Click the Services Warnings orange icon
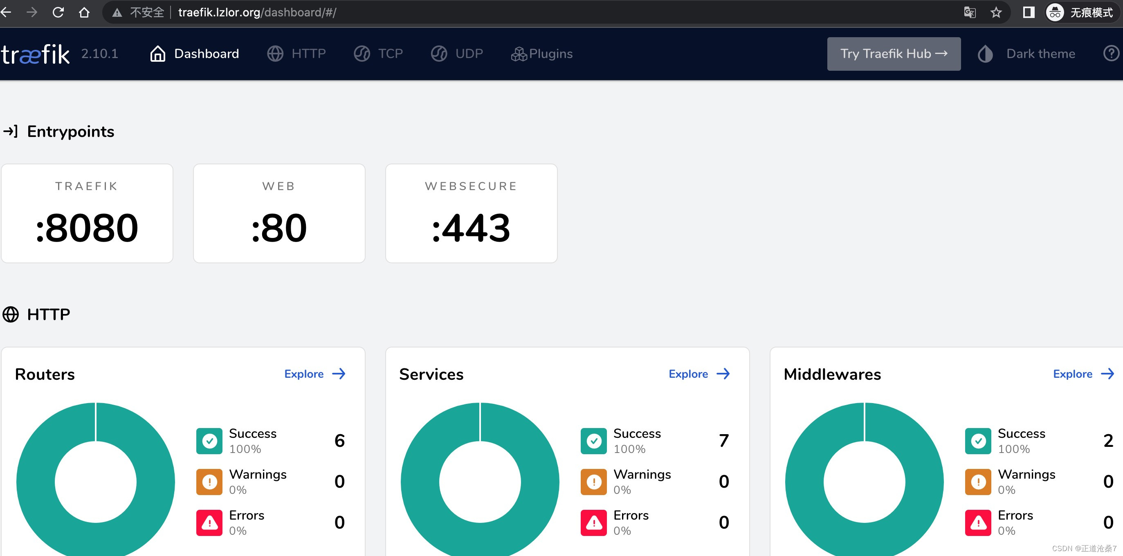The image size is (1123, 556). point(593,482)
